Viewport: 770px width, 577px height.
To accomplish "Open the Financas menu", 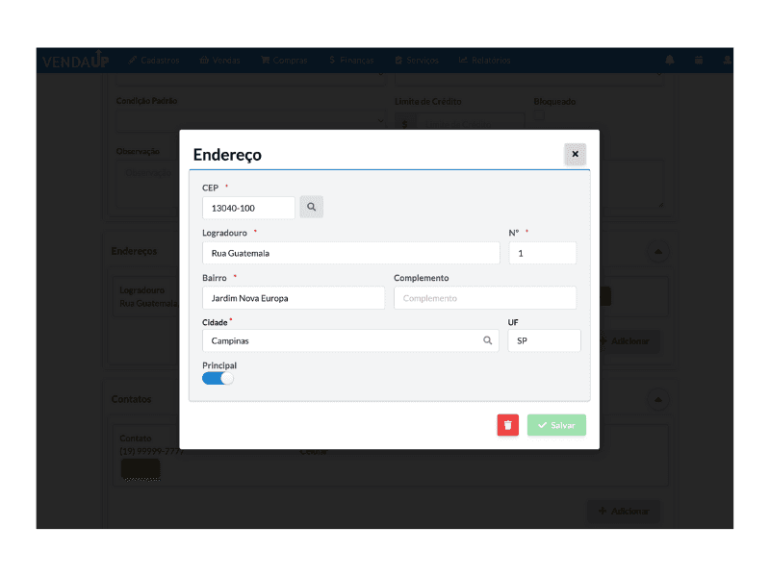I will tap(350, 60).
